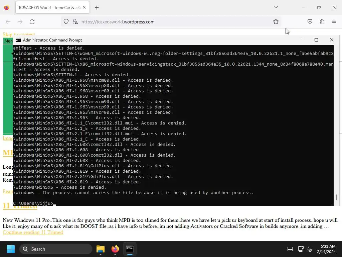Open the network status tray icon
This screenshot has height=257, width=342.
301,249
